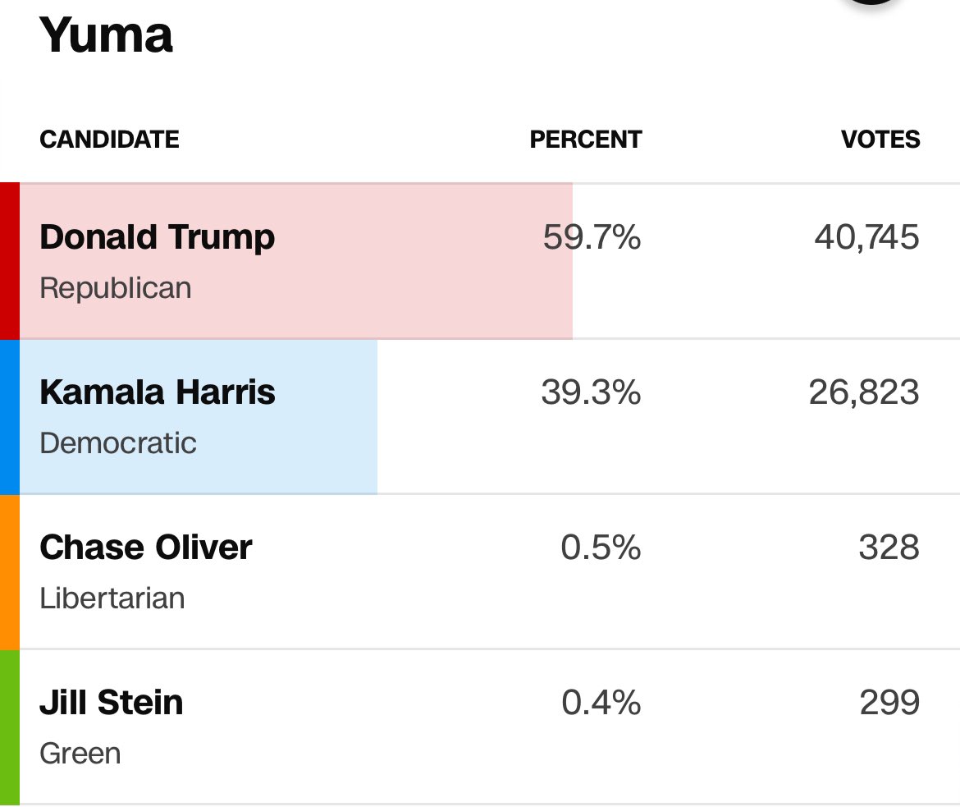The width and height of the screenshot is (960, 807).
Task: Click the blue color strip beside Kamala Harris
Action: tap(9, 416)
